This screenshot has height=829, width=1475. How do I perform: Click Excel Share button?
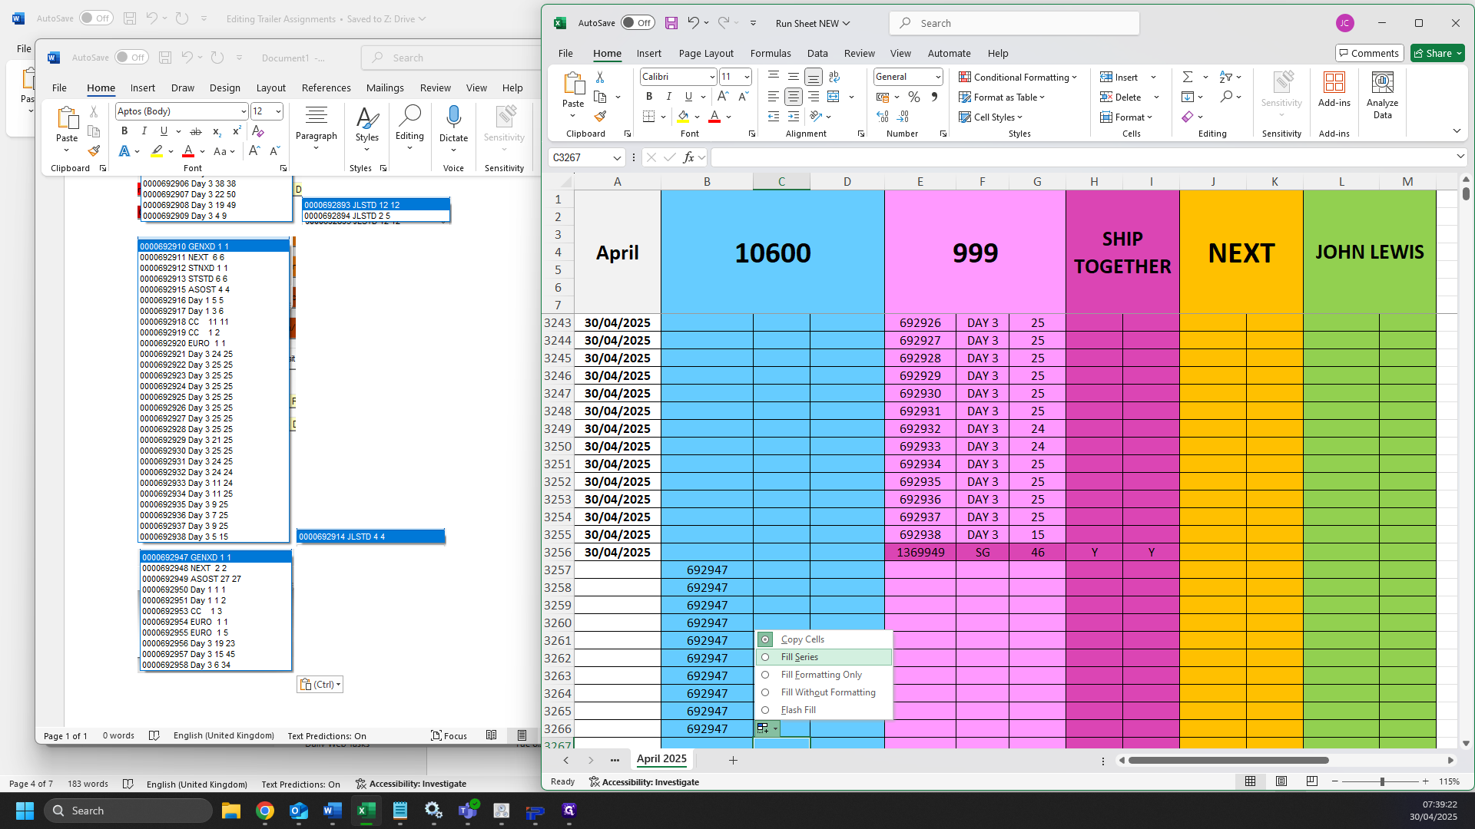click(1437, 53)
